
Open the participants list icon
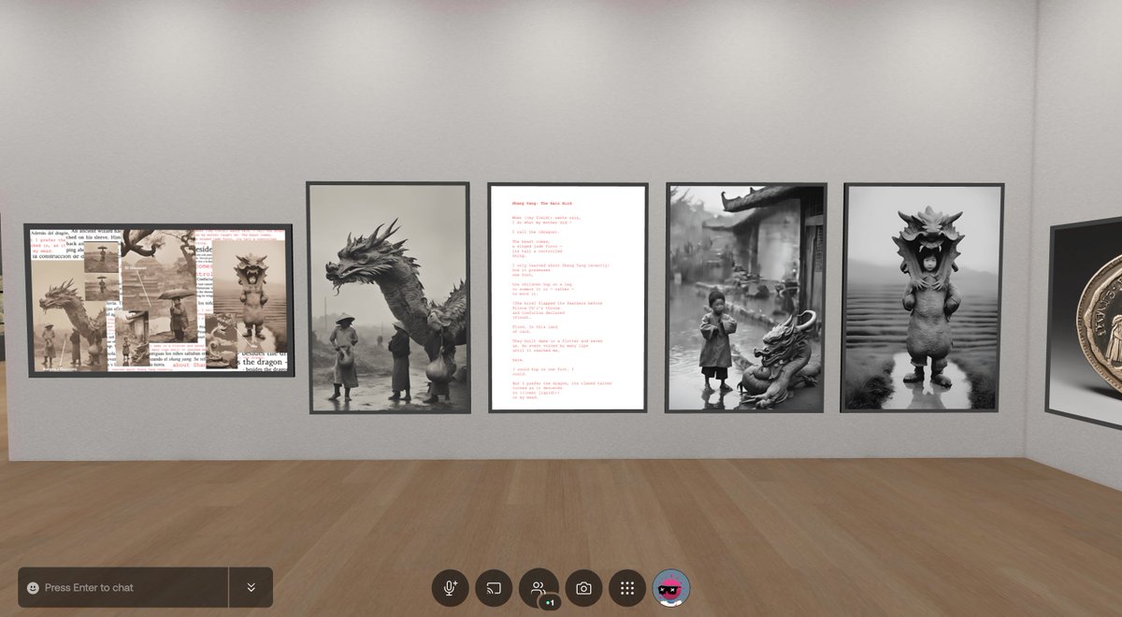(x=539, y=588)
